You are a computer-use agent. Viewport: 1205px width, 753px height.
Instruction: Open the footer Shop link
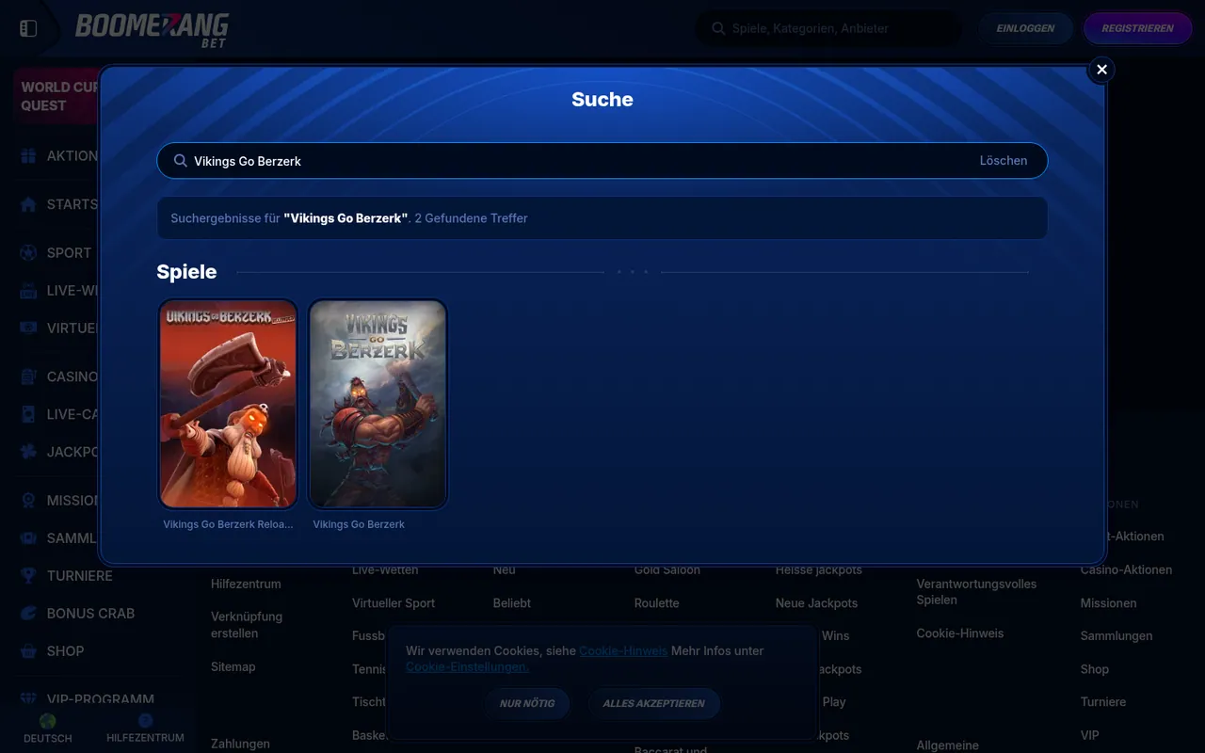1095,669
